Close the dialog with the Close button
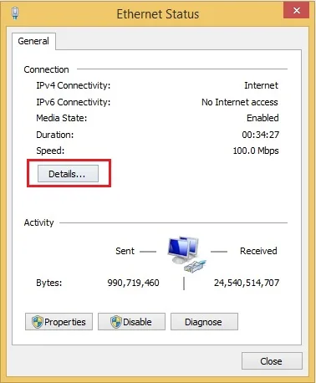The width and height of the screenshot is (316, 383). (272, 361)
